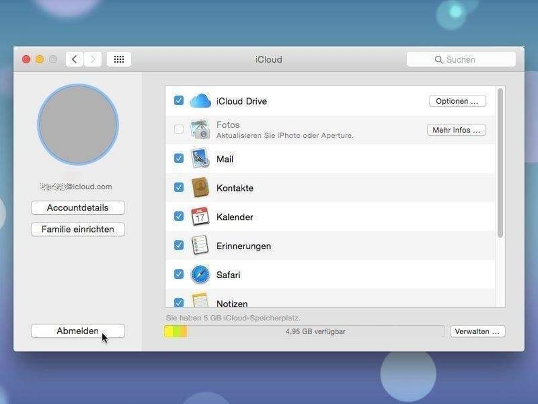538x404 pixels.
Task: Go forward with the right chevron button
Action: click(x=92, y=59)
